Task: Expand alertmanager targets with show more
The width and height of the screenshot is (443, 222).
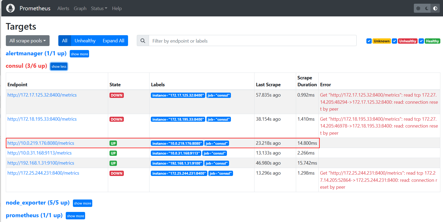Action: 79,54
